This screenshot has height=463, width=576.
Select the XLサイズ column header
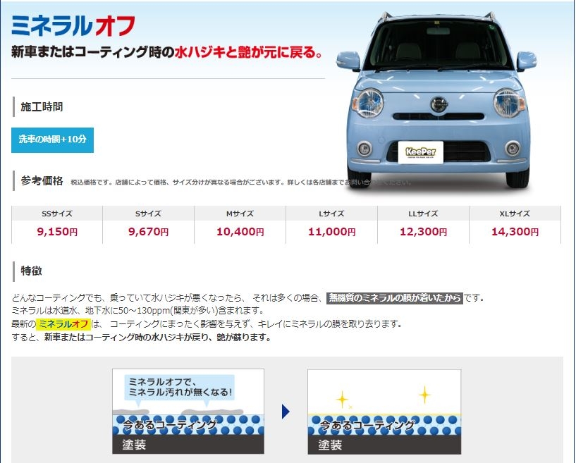(x=515, y=214)
